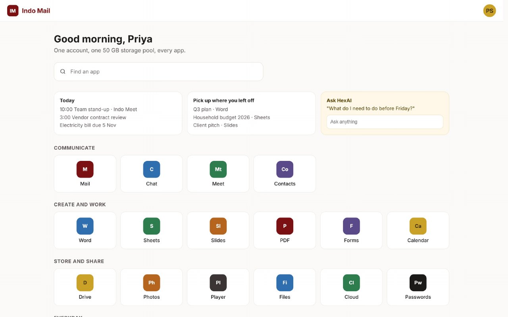The image size is (508, 317).
Task: Open the Sheets app icon
Action: (x=152, y=226)
